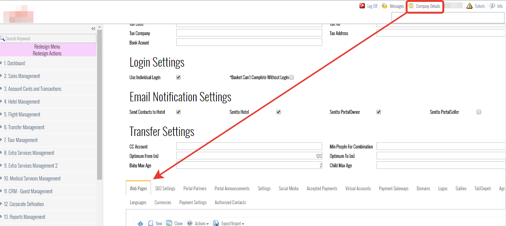Click the Clone icon in the toolbar
The height and width of the screenshot is (226, 506).
click(x=169, y=223)
